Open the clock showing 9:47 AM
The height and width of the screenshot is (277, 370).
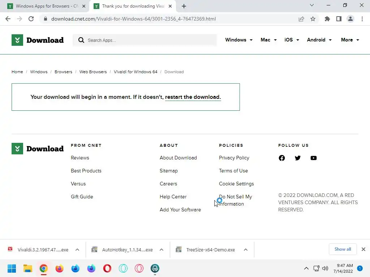[343, 268]
